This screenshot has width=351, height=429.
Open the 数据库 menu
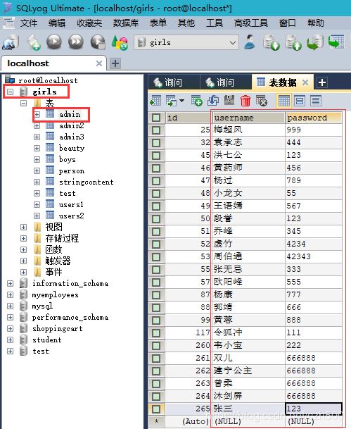(126, 23)
